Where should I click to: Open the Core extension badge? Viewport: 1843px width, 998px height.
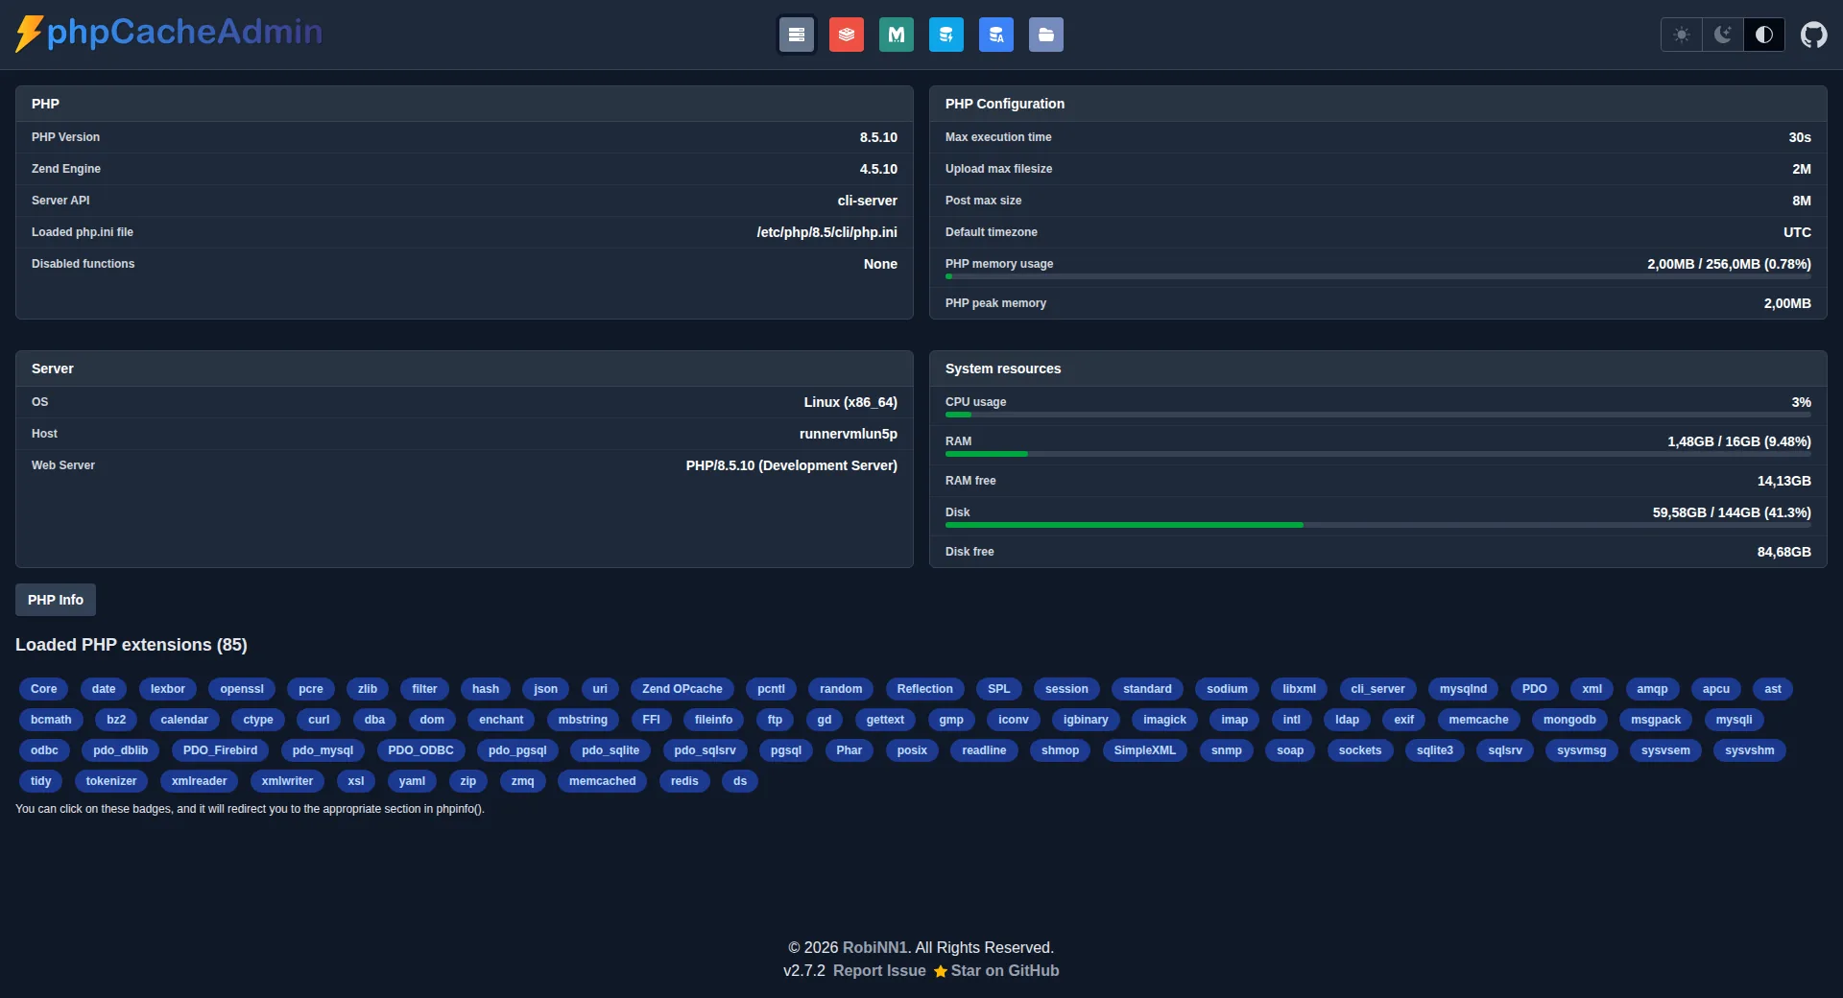click(44, 689)
